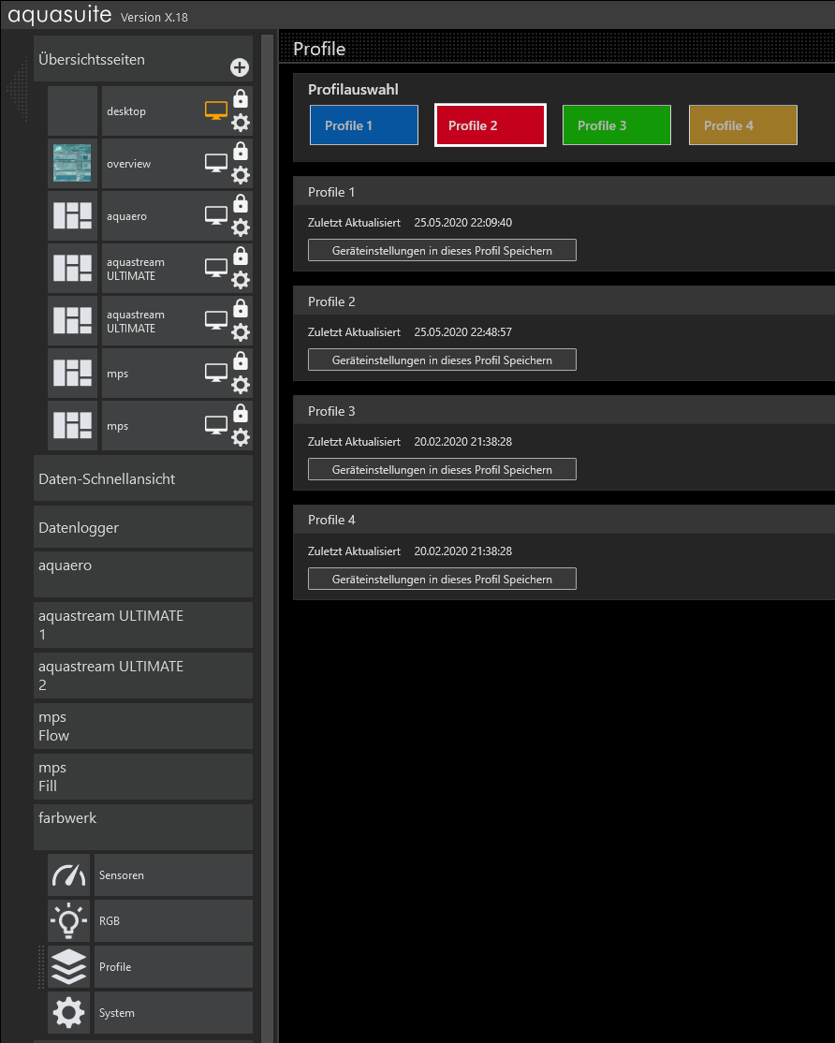This screenshot has height=1043, width=835.
Task: Open the gear settings in the aquaero page row
Action: pos(241,228)
